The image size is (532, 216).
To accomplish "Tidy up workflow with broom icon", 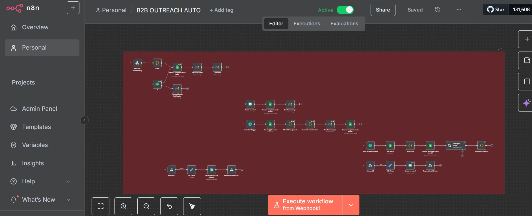I will 192,206.
